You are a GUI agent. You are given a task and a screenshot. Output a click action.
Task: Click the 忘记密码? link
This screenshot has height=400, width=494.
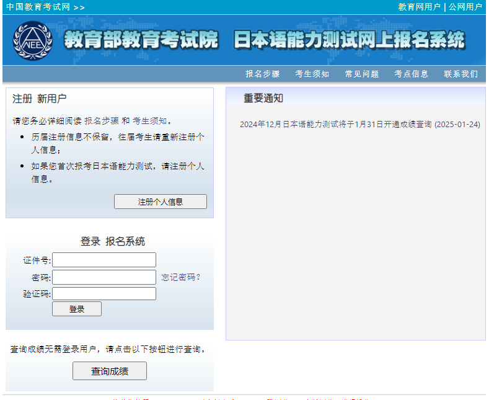[181, 277]
